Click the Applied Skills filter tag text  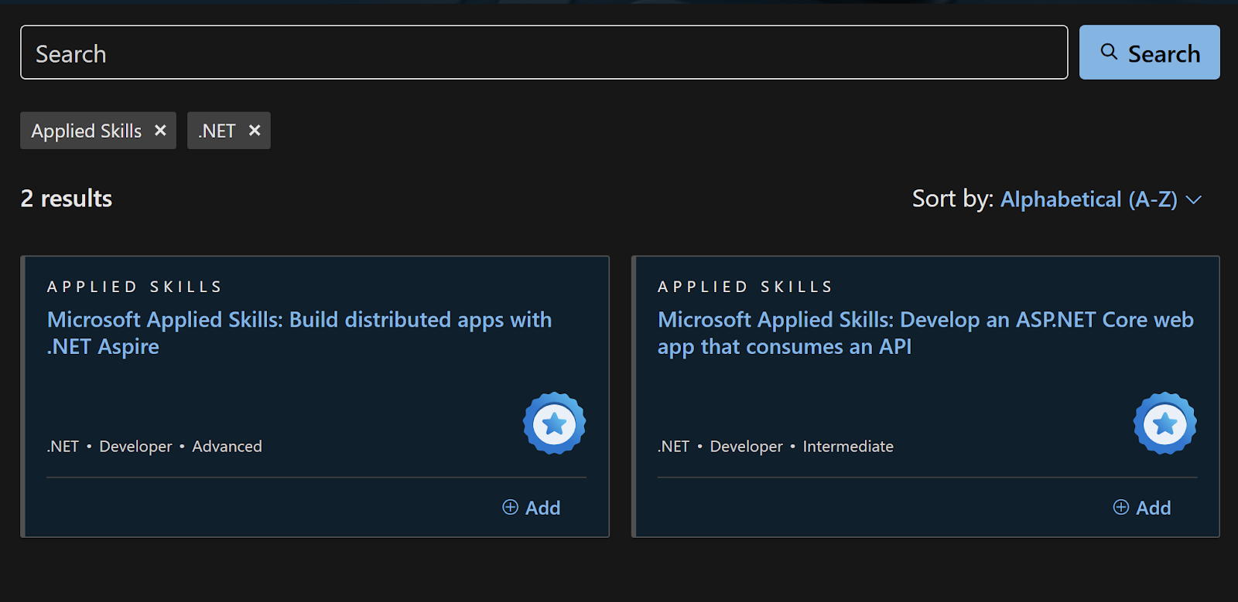87,131
